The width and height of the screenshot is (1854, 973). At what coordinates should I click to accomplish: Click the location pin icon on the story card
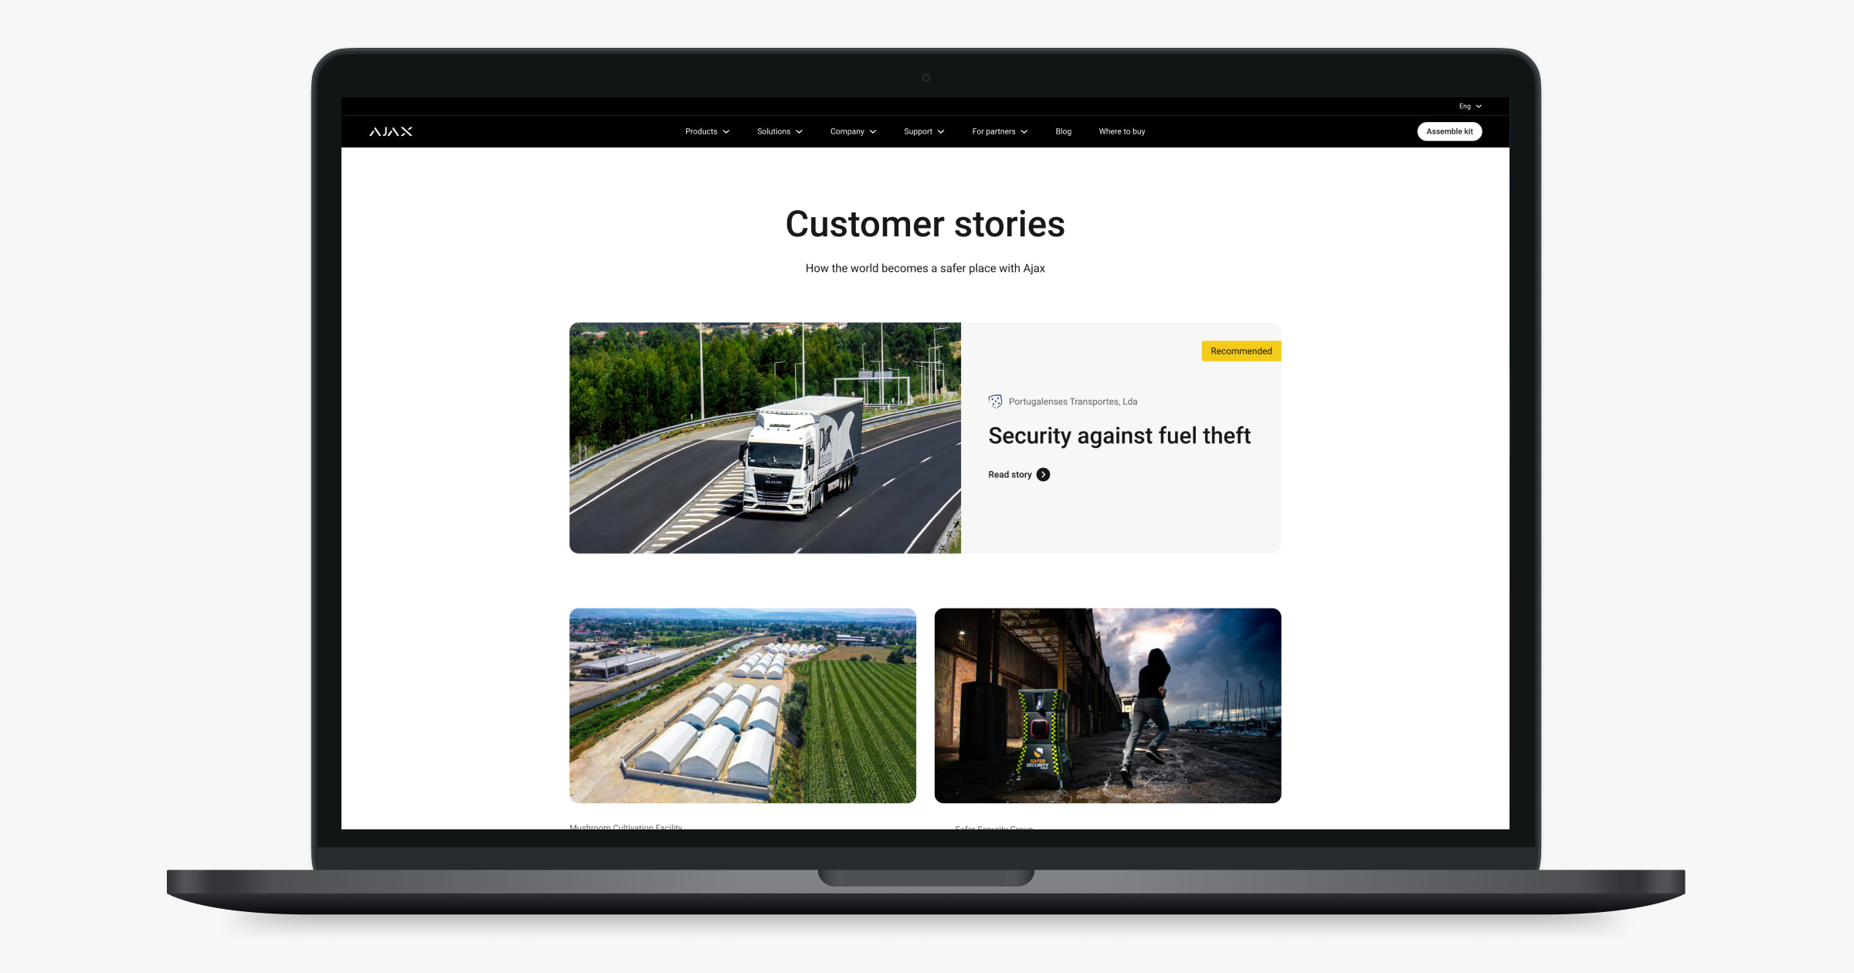(x=994, y=401)
